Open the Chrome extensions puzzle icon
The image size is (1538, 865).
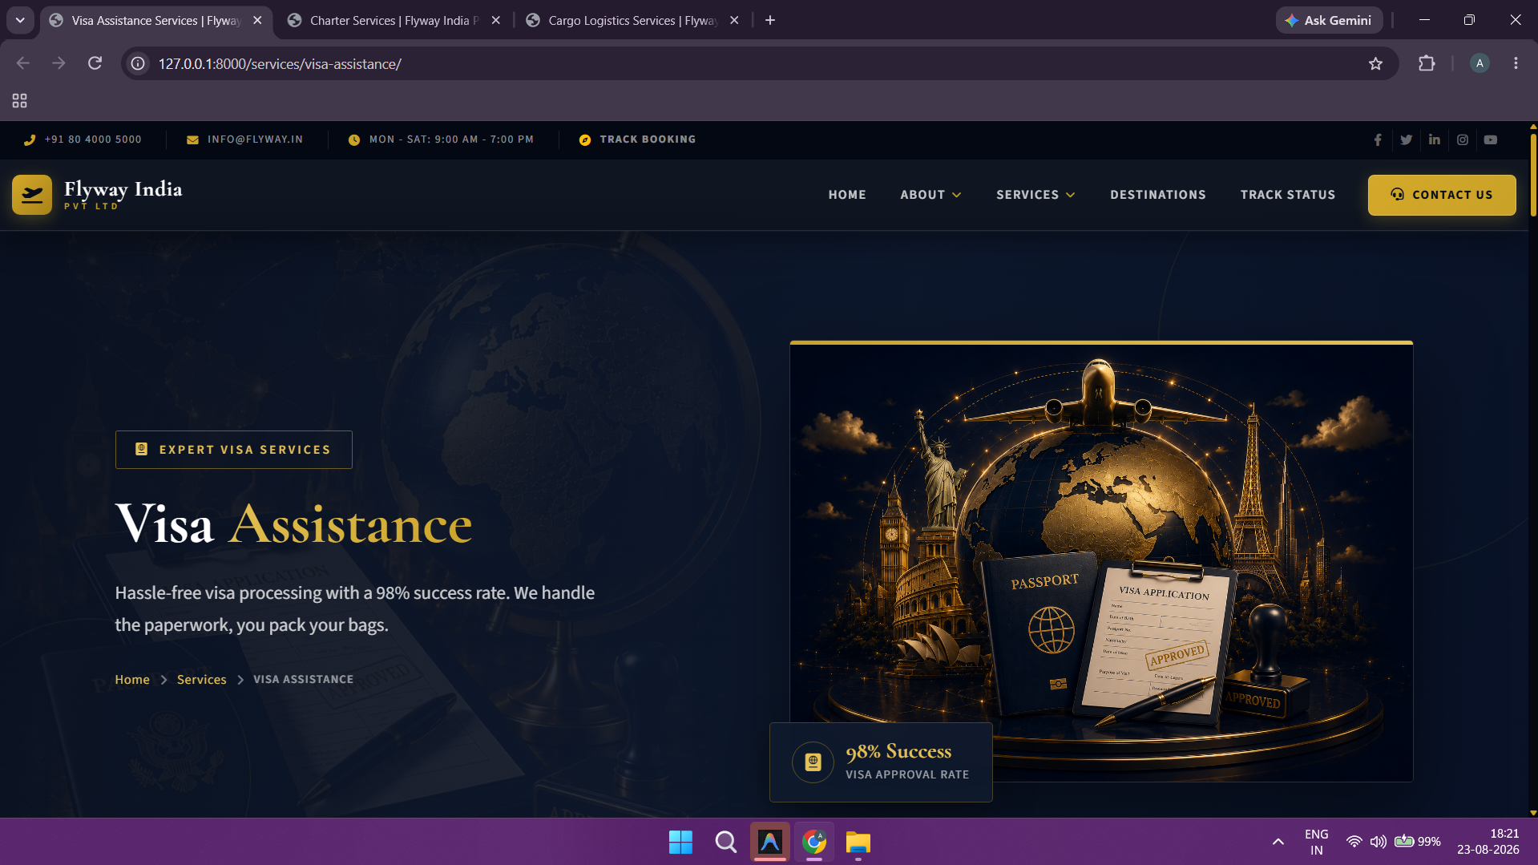[1427, 63]
